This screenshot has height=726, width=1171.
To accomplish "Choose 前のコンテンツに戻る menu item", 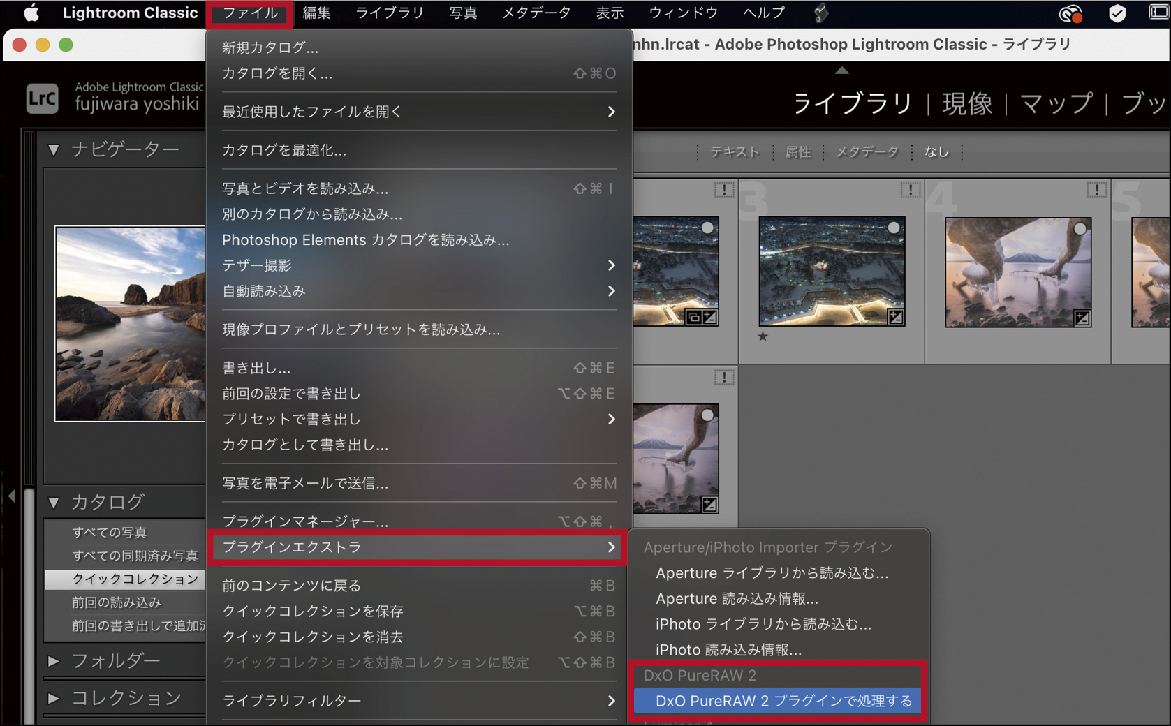I will tap(419, 586).
